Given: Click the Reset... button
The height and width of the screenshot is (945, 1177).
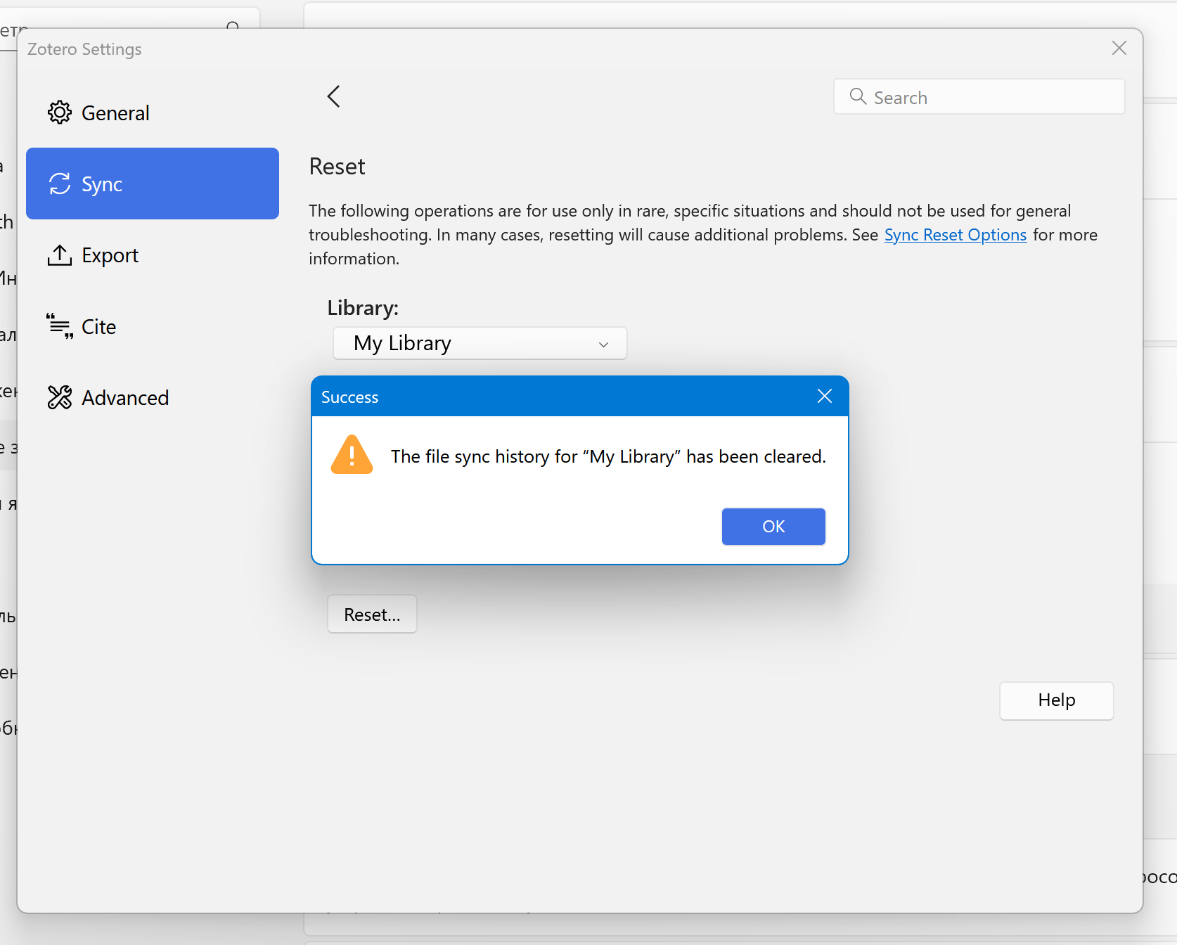Looking at the screenshot, I should click(x=372, y=615).
